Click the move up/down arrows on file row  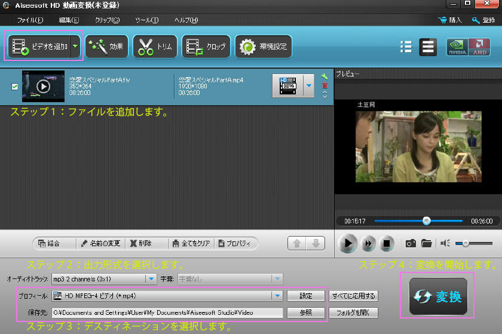pyautogui.click(x=325, y=95)
